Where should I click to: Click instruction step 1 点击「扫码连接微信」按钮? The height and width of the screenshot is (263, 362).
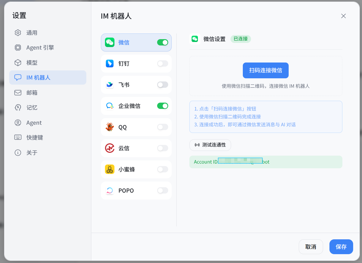click(x=225, y=109)
